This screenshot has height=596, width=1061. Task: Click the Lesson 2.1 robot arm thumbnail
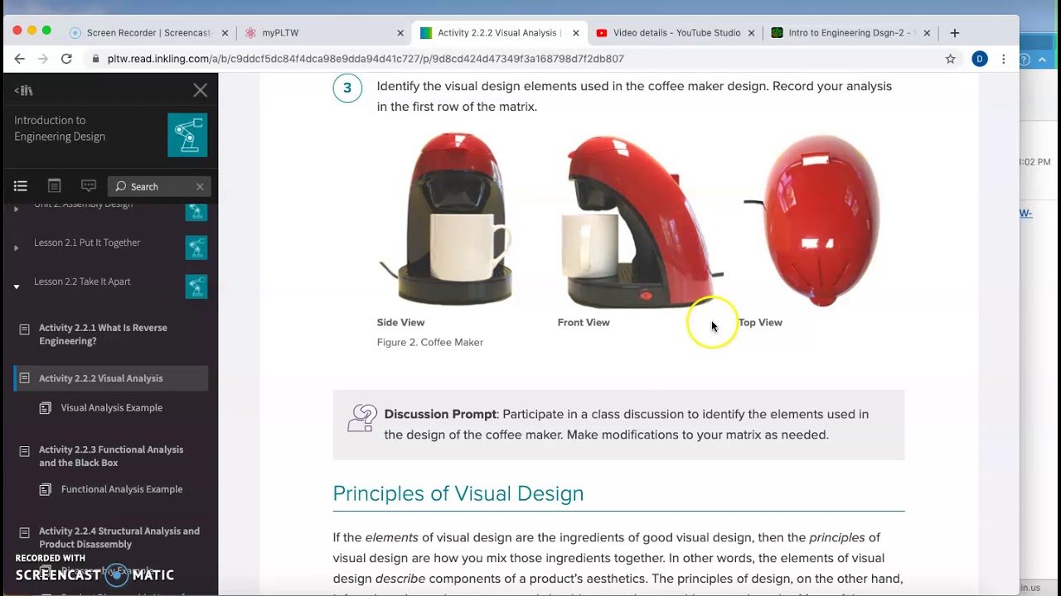coord(196,248)
